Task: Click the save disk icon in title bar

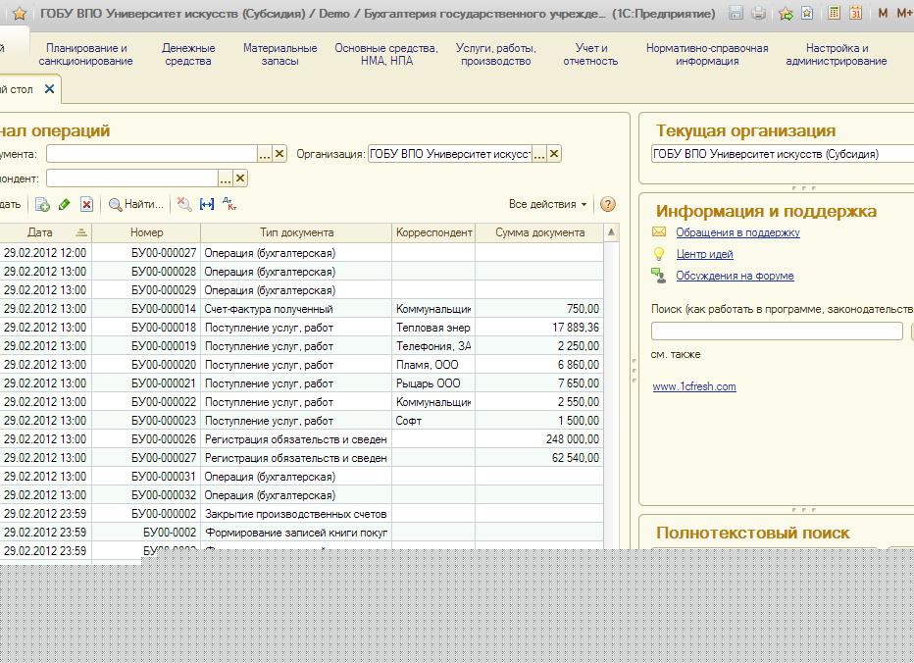Action: pyautogui.click(x=736, y=13)
